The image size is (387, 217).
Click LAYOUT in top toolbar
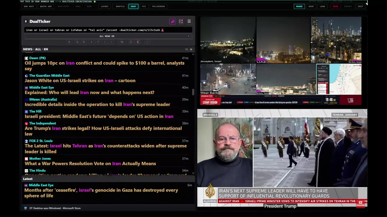pos(105,6)
